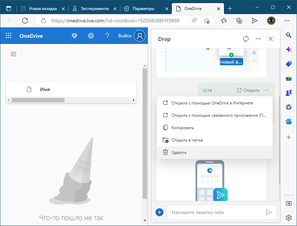Select Копировать in the context menu
Image resolution: width=297 pixels, height=226 pixels.
click(215, 128)
